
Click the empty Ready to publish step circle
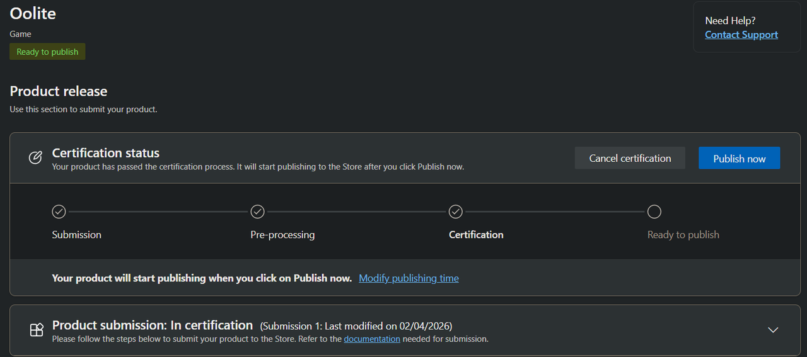(x=654, y=212)
